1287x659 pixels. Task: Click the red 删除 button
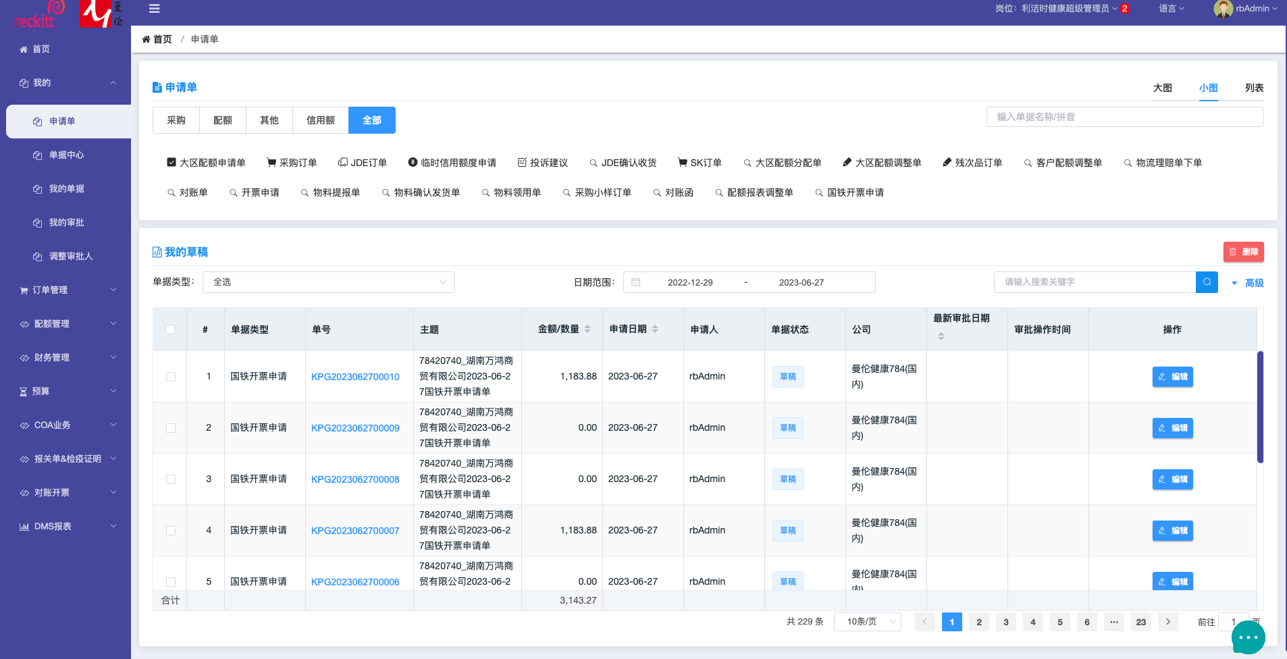(1244, 252)
